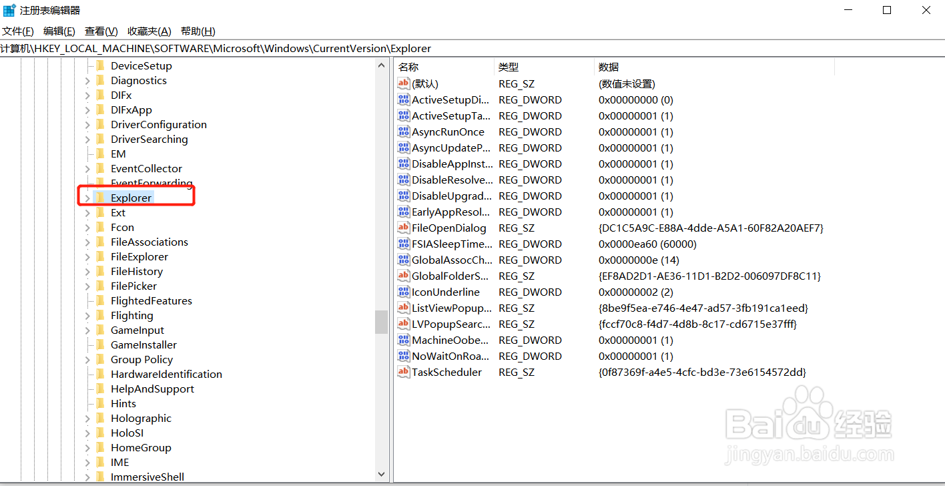Screen dimensions: 945x486
Task: Click the tree pane scroll up arrow
Action: coord(382,65)
